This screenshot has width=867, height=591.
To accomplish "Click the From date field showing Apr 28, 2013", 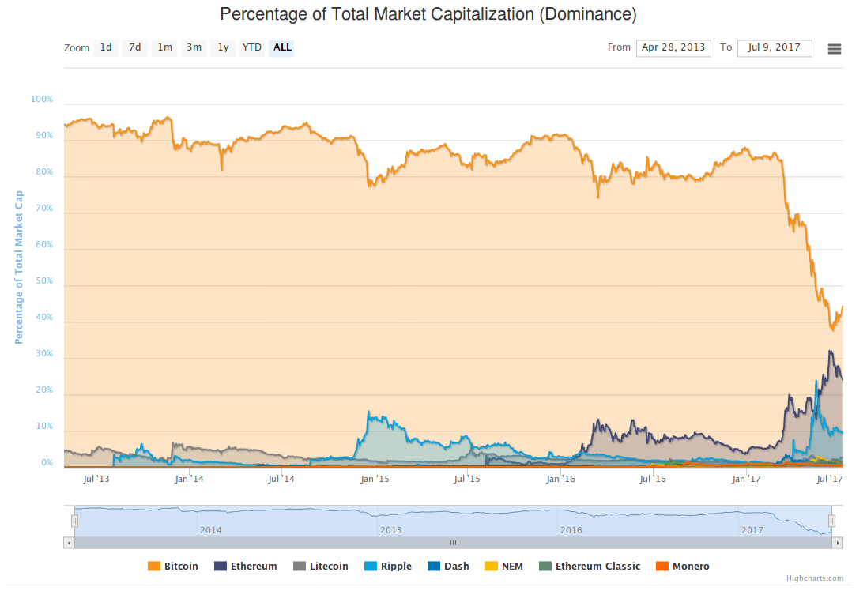I will 673,48.
